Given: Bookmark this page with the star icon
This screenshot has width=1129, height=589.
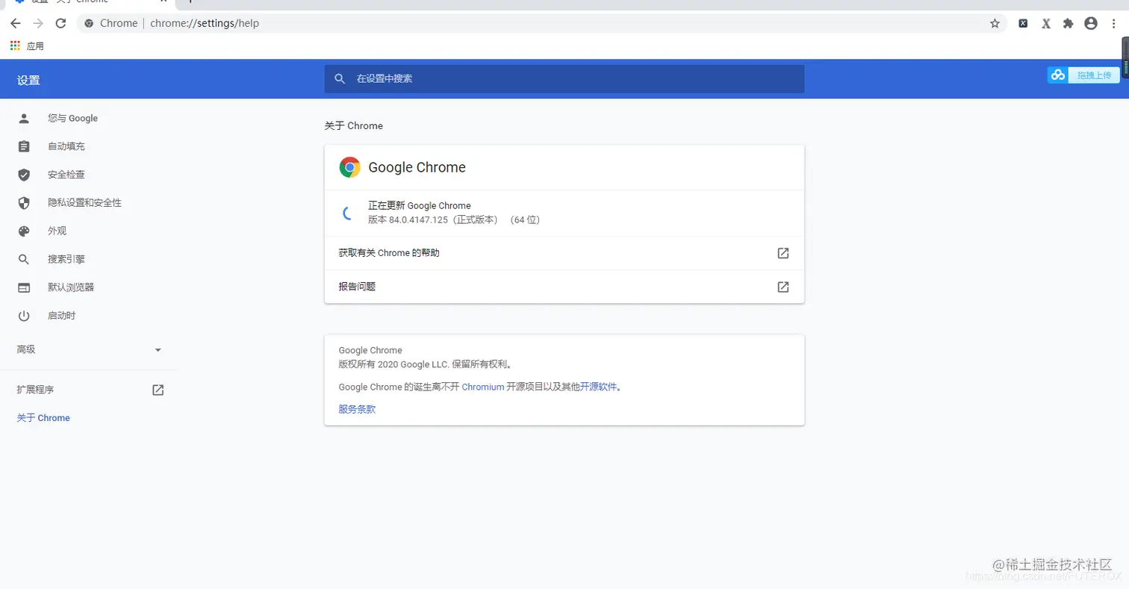Looking at the screenshot, I should (x=995, y=23).
